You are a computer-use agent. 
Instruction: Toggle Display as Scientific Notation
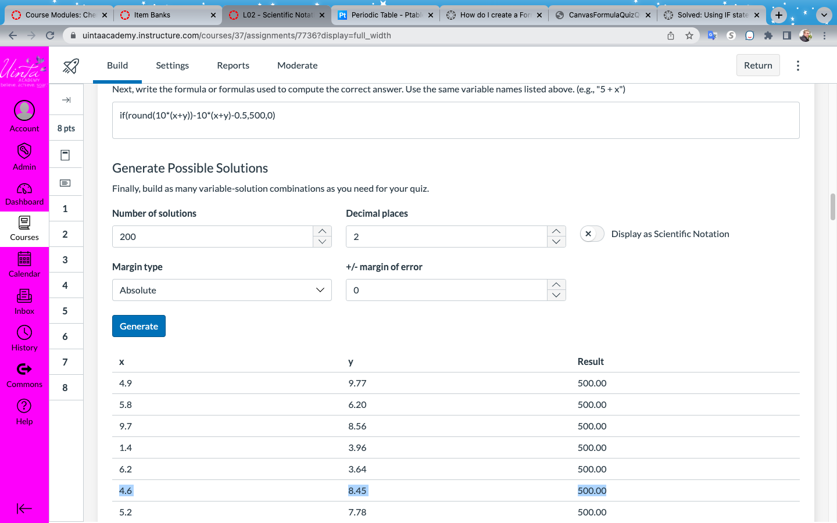point(592,234)
